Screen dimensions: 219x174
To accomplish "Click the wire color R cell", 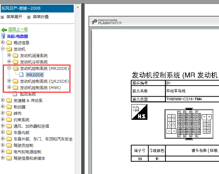I will (x=157, y=159).
